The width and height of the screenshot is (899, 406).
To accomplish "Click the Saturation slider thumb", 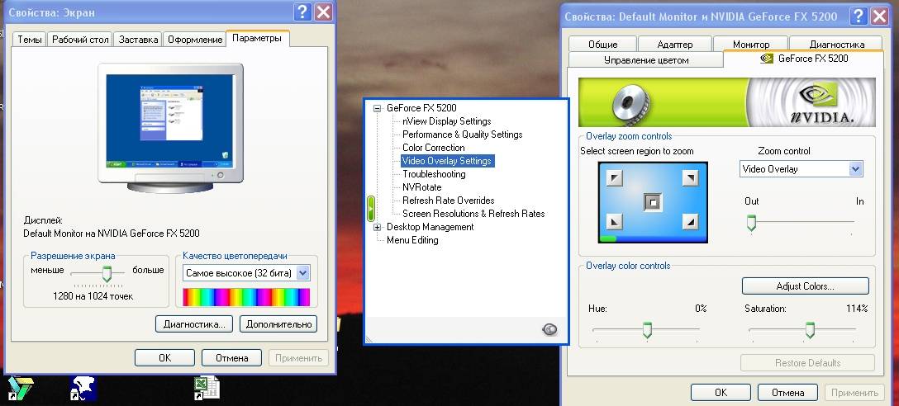I will coord(810,330).
